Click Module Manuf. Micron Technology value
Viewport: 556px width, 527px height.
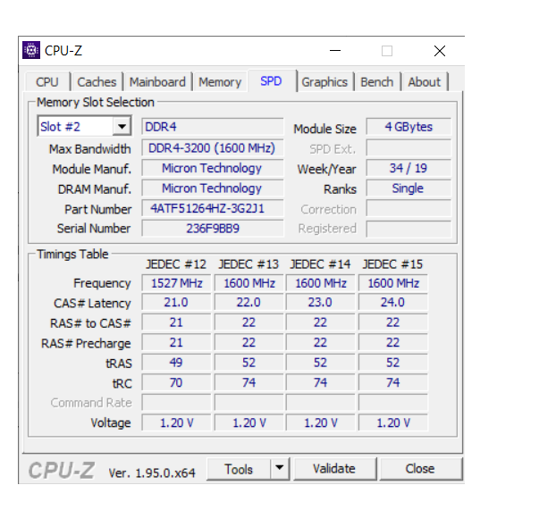pos(213,168)
